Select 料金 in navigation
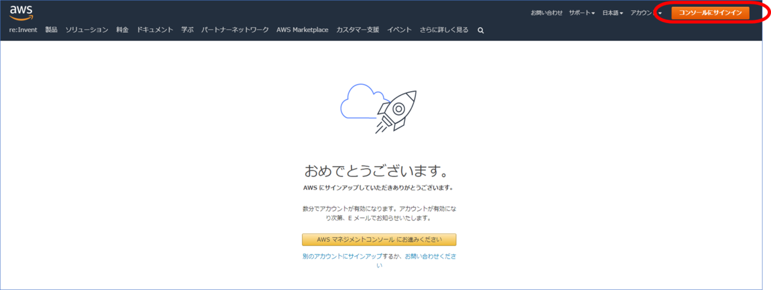 (x=122, y=30)
